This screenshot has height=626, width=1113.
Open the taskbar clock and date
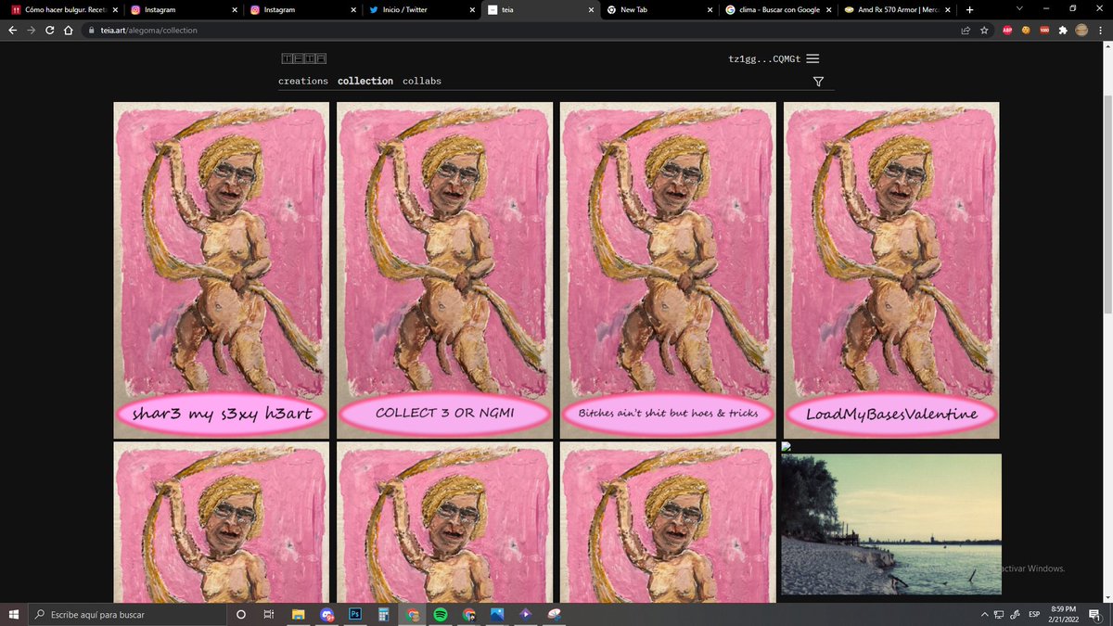[1062, 614]
